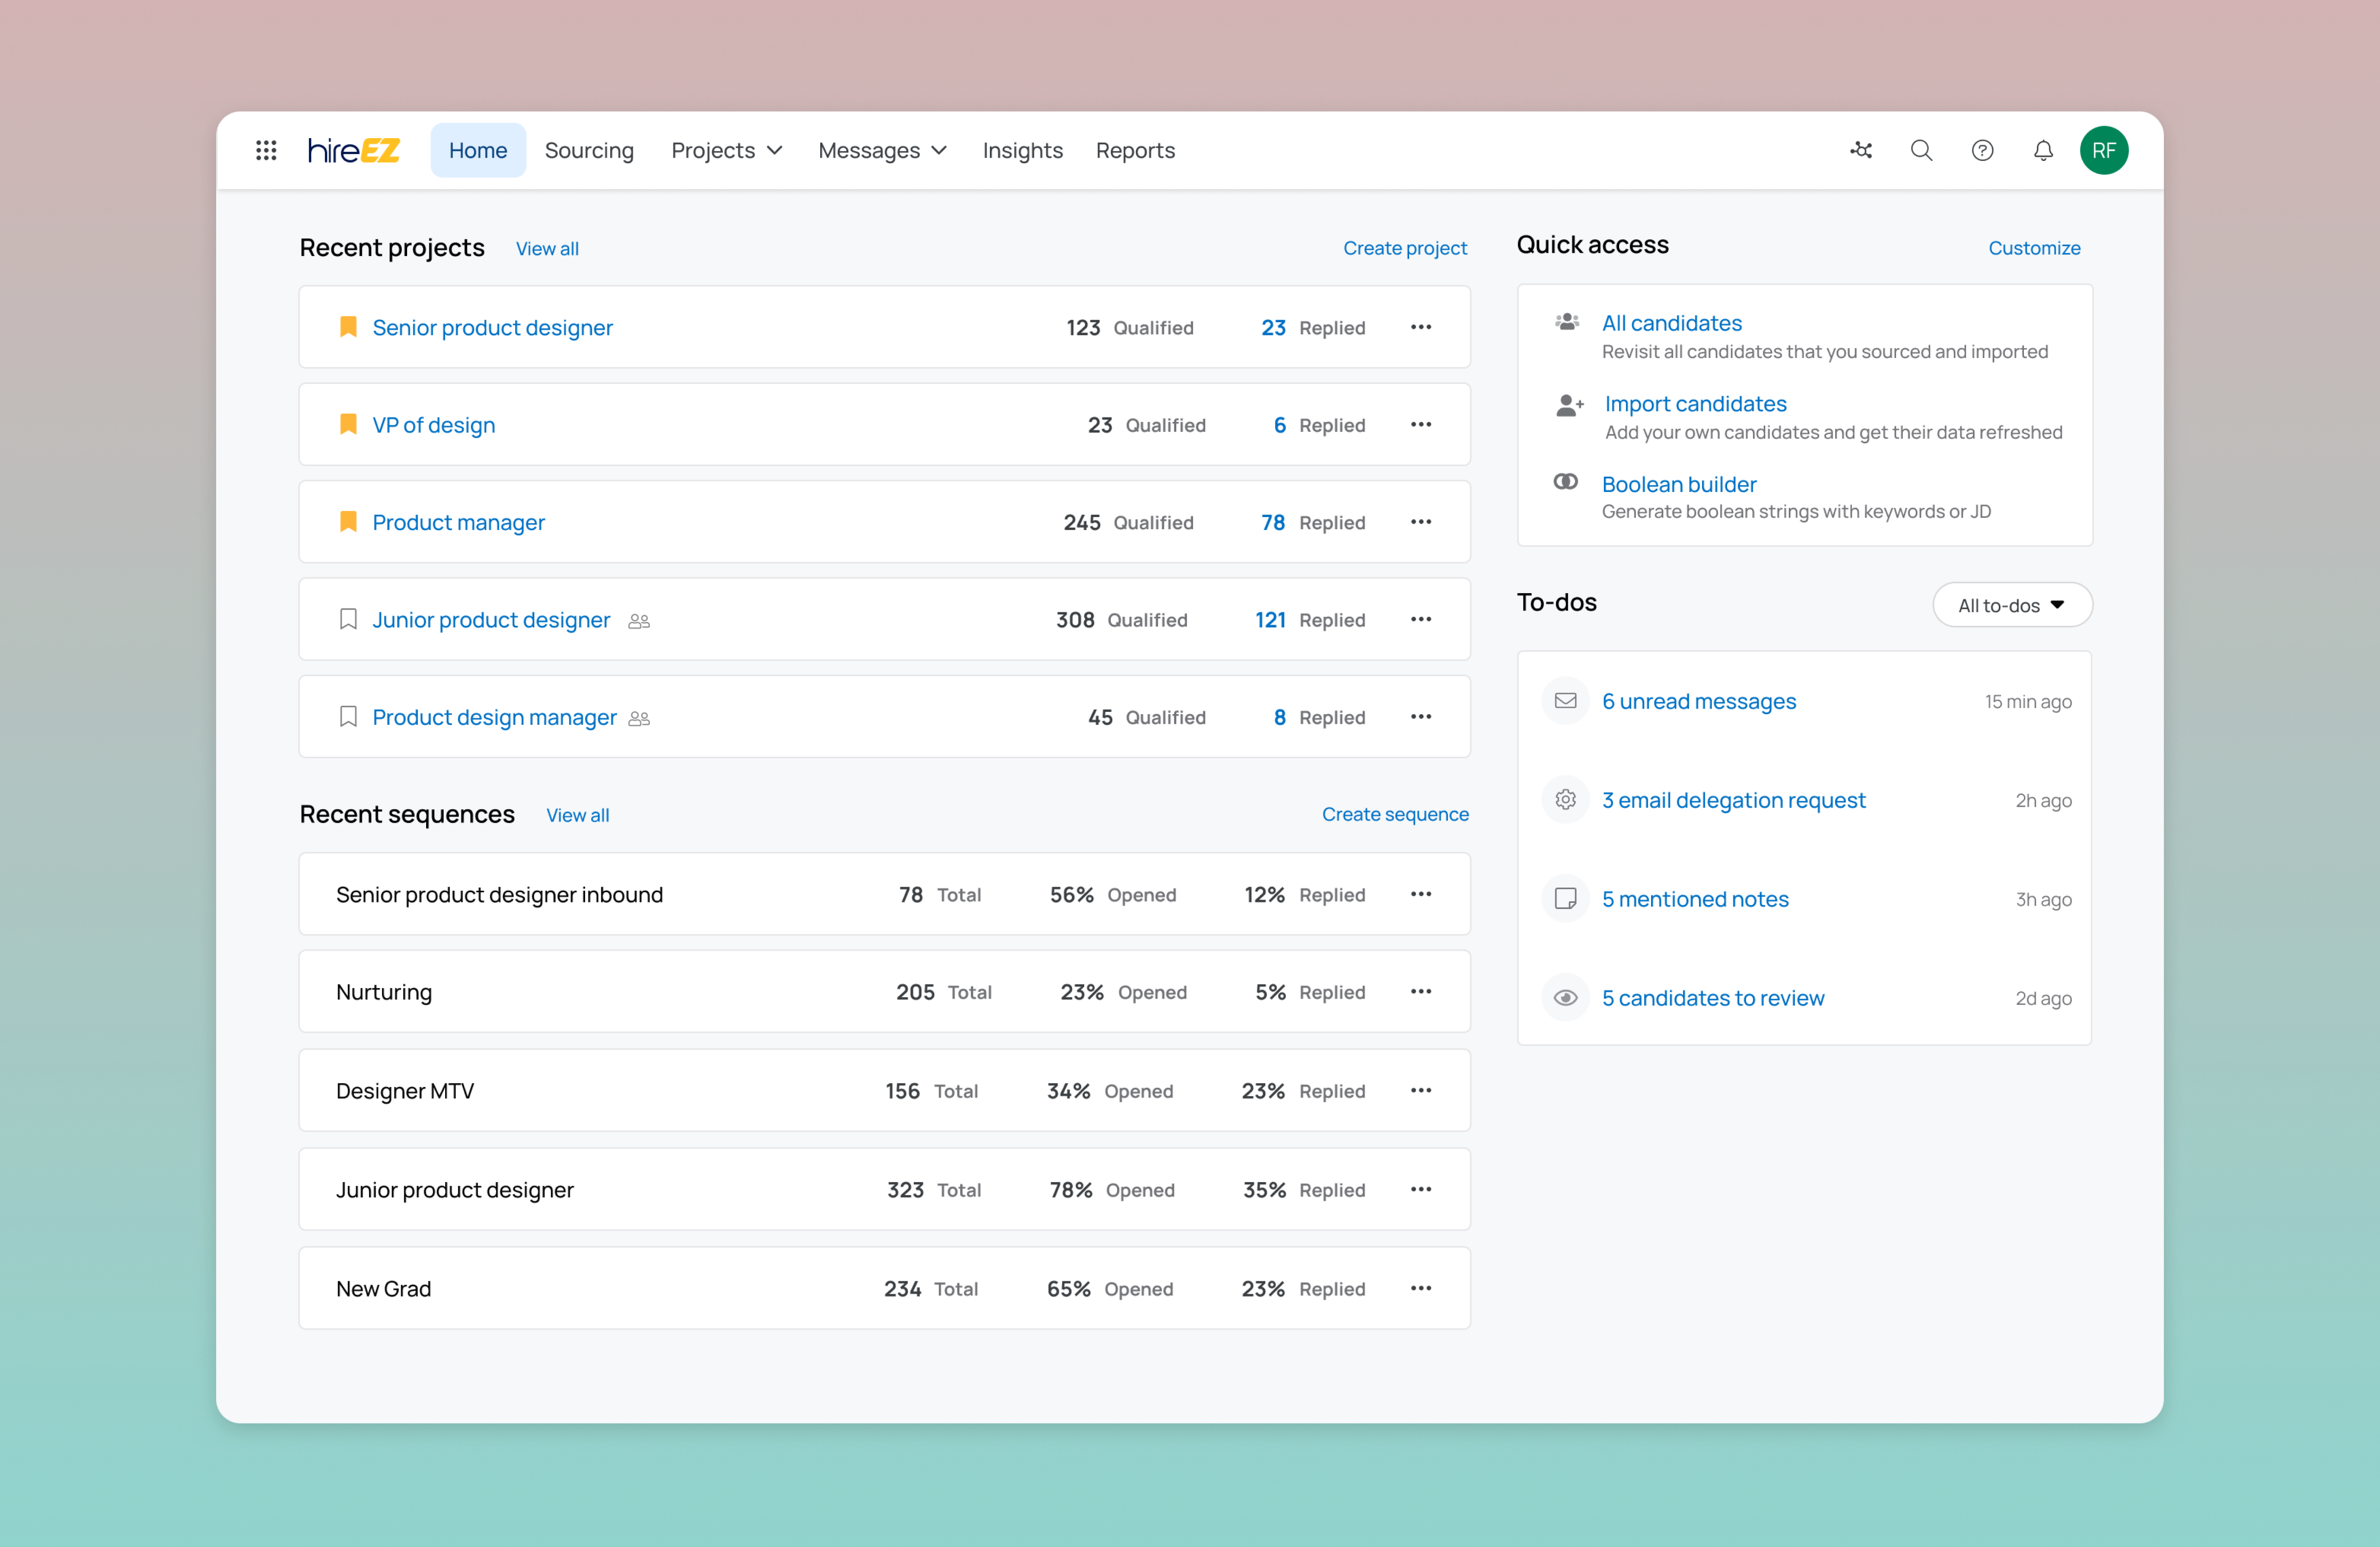Click the Create project link
The image size is (2380, 1547).
pyautogui.click(x=1404, y=248)
